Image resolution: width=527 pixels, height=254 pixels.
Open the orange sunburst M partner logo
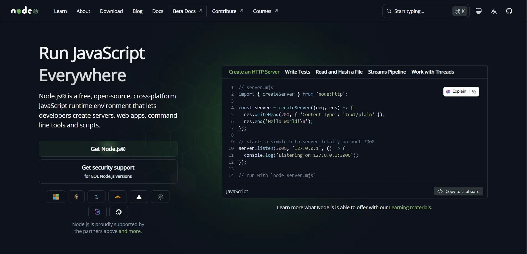tap(76, 197)
